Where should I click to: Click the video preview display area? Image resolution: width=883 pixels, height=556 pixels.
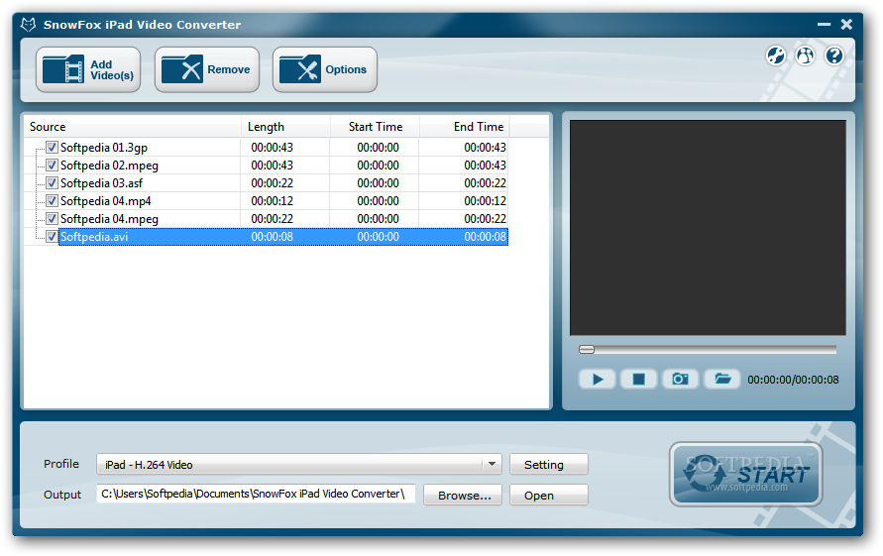tap(708, 228)
